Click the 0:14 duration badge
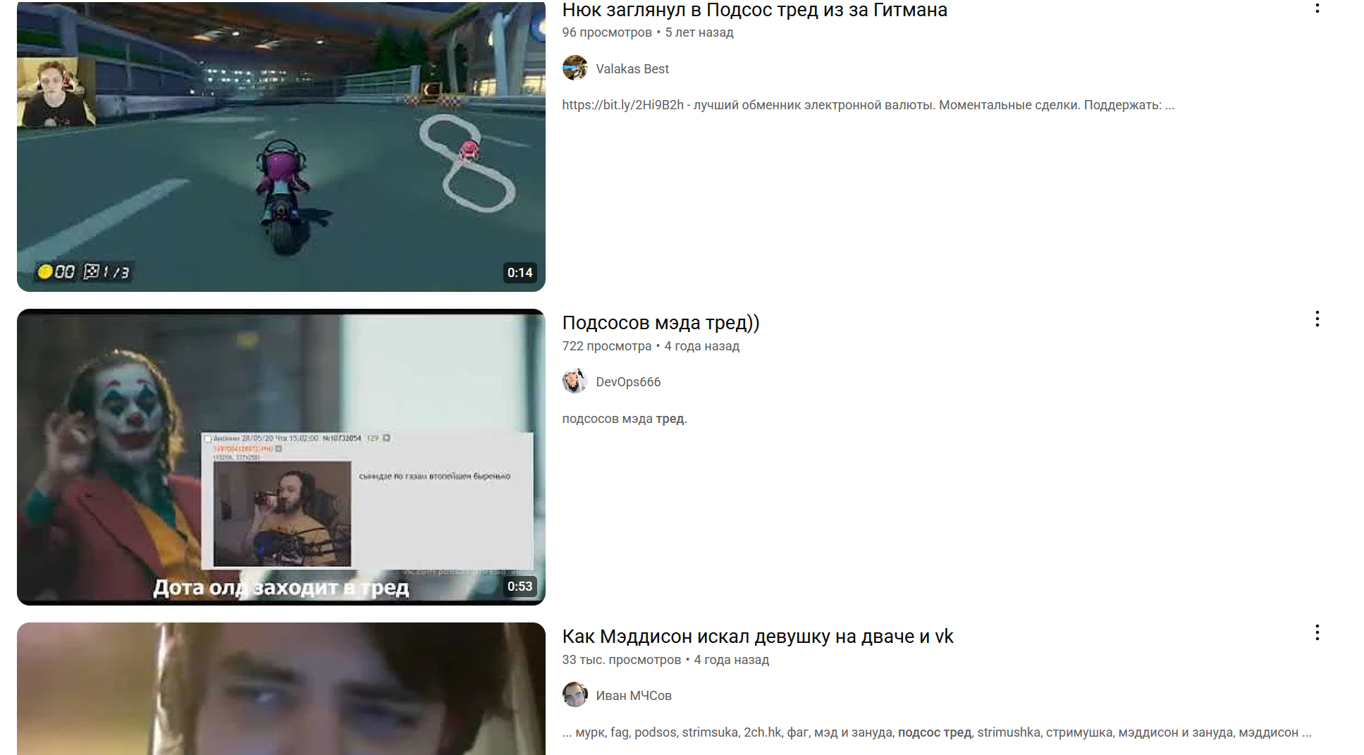This screenshot has height=755, width=1364. pos(520,273)
